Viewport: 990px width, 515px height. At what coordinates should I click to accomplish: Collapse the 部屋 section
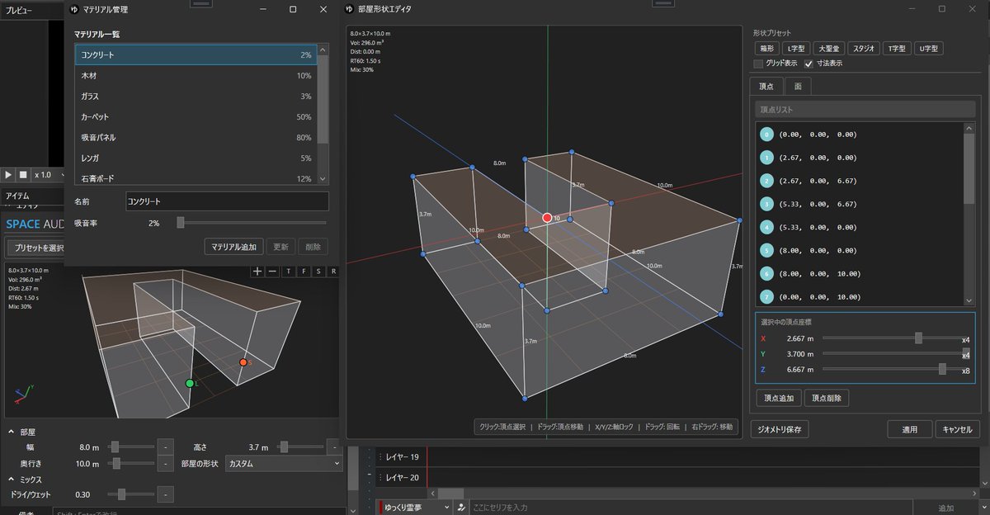[11, 432]
